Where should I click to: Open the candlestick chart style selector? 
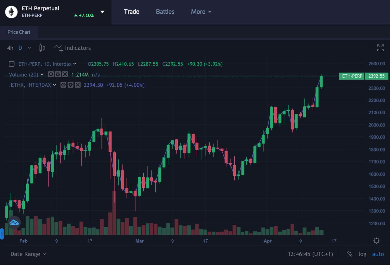point(42,48)
